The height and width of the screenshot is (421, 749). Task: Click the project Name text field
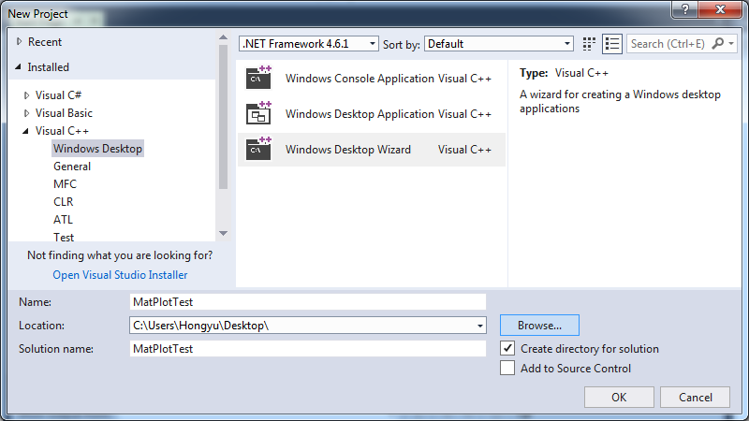tap(308, 302)
